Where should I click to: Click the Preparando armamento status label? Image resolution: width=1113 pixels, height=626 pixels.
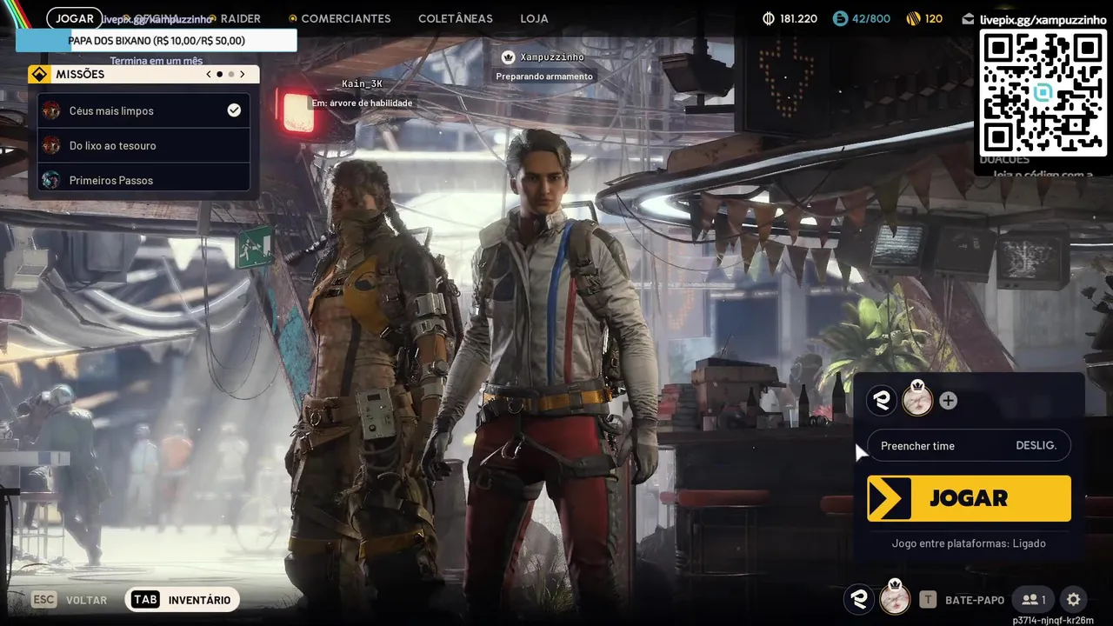(x=544, y=77)
